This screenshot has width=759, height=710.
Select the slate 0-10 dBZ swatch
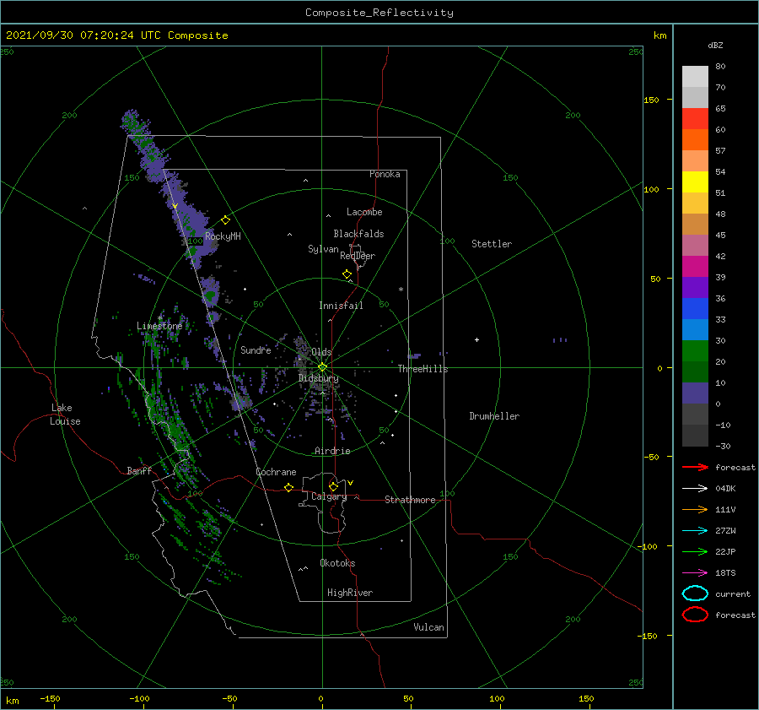[695, 393]
